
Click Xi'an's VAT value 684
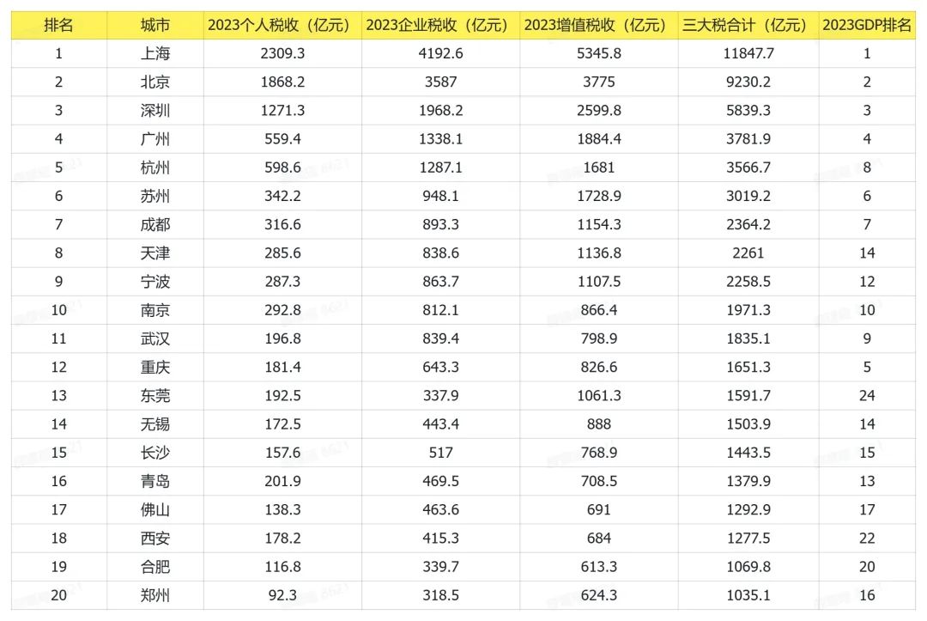599,539
